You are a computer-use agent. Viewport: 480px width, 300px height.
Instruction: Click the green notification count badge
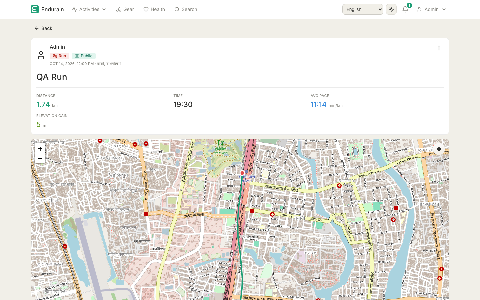click(x=409, y=5)
